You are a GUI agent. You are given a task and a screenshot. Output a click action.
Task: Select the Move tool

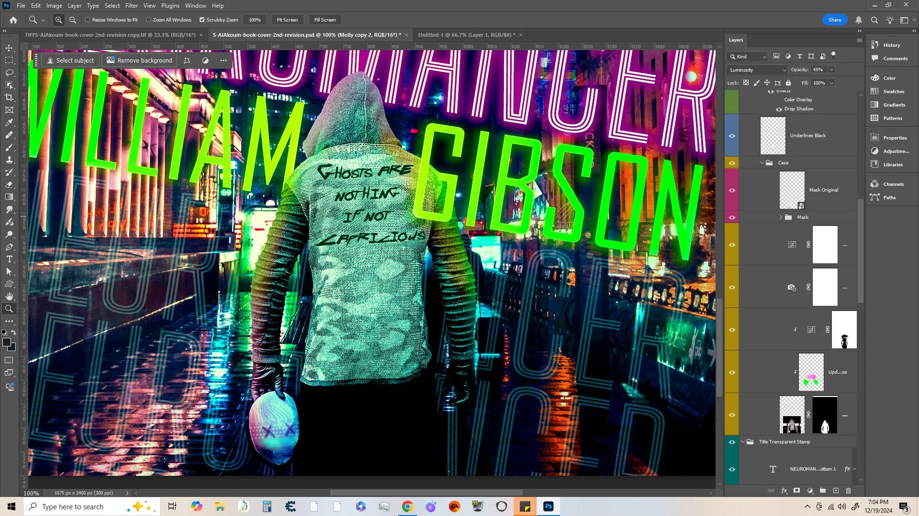pyautogui.click(x=9, y=48)
